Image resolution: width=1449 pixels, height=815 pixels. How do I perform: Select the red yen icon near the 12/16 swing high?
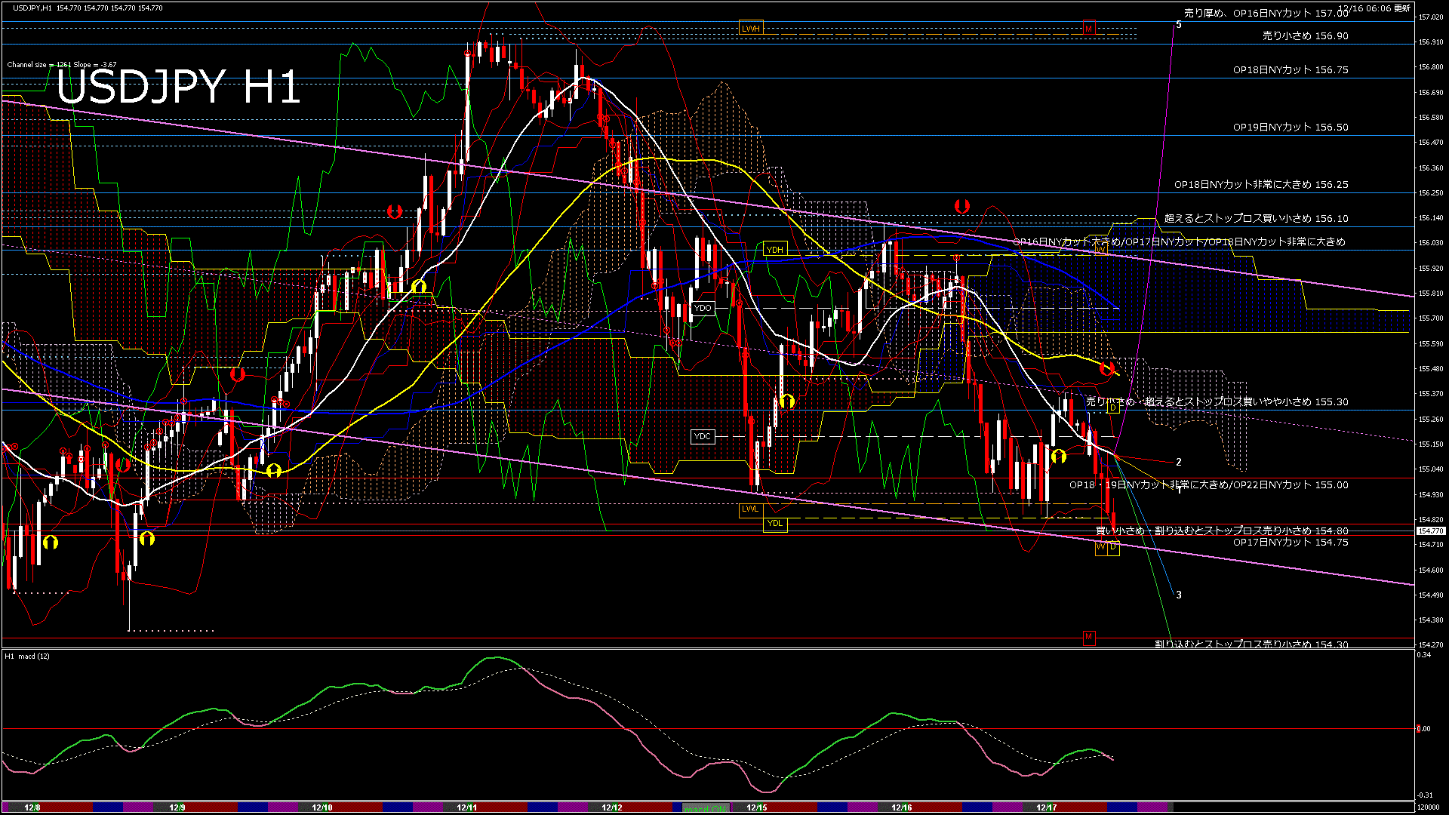click(x=961, y=205)
